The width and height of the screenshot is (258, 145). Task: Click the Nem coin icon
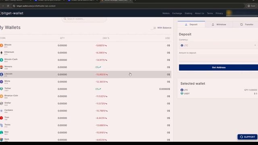click(1, 140)
